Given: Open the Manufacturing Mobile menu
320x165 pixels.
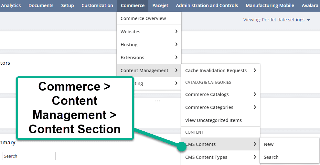Looking at the screenshot, I should [270, 6].
